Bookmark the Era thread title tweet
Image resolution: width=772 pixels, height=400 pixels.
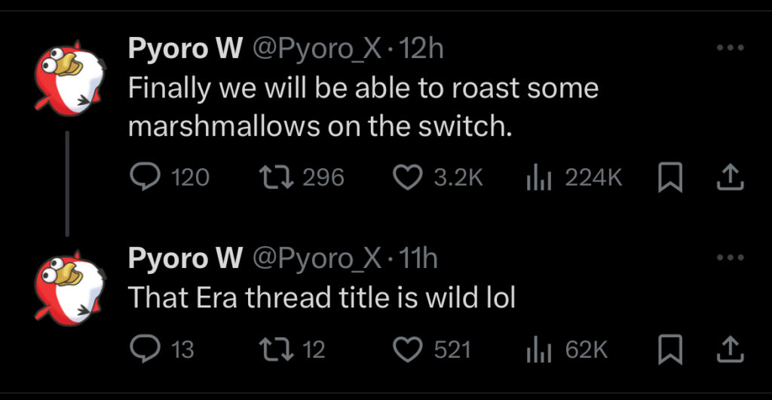[x=669, y=349]
